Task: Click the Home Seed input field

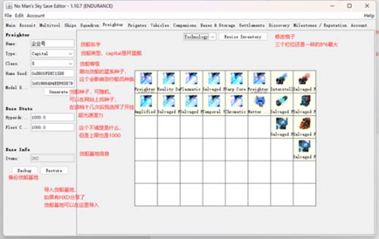Action: click(52, 73)
